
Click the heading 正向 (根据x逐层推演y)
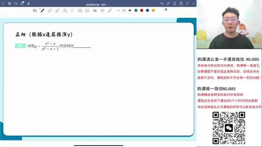(x=44, y=34)
